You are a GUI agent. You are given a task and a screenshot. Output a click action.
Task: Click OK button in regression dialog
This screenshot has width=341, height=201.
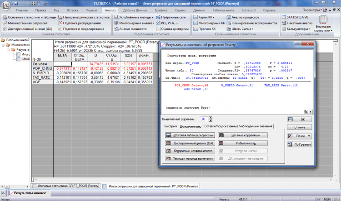click(x=300, y=120)
